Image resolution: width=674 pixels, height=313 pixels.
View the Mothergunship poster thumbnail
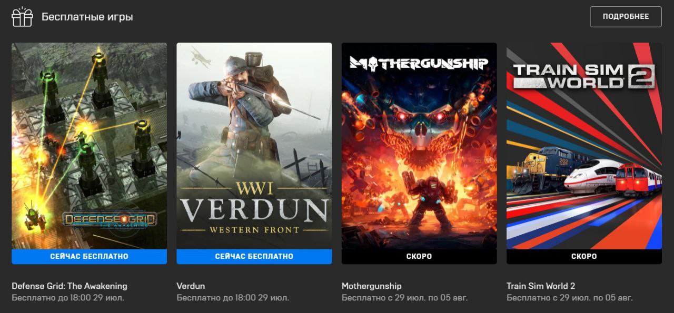pyautogui.click(x=419, y=146)
